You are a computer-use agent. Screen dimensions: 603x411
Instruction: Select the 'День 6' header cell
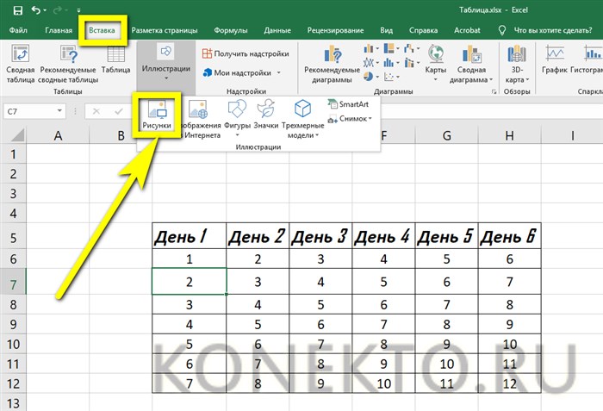(510, 235)
